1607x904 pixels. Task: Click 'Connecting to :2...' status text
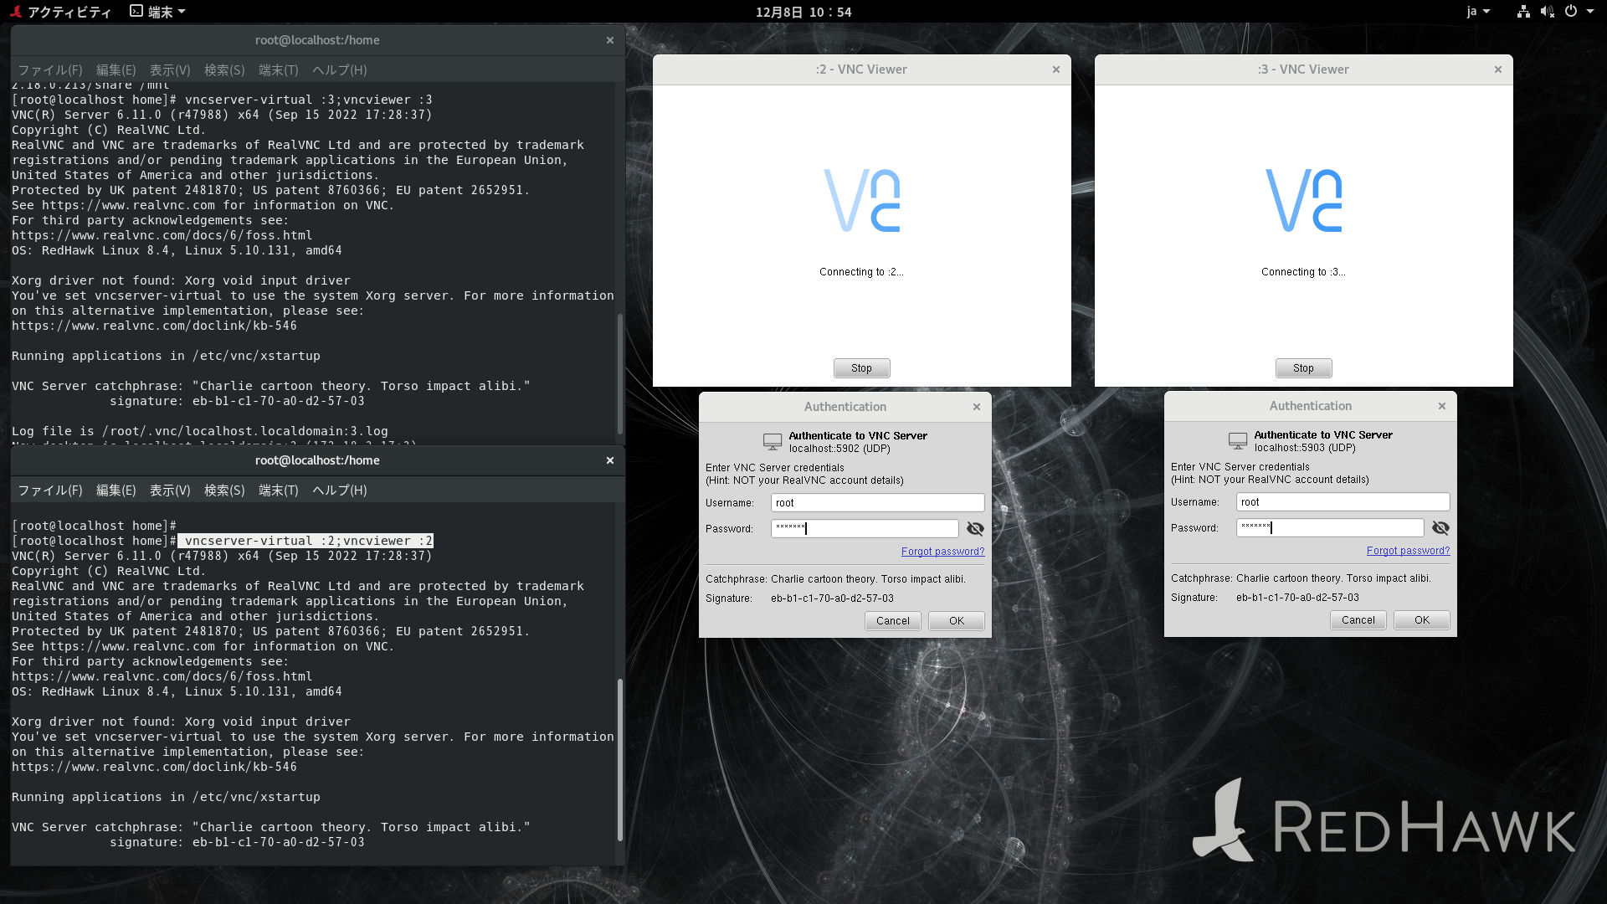[861, 272]
